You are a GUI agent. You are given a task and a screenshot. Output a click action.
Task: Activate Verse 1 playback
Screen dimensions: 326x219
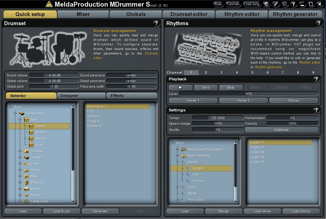(x=193, y=101)
